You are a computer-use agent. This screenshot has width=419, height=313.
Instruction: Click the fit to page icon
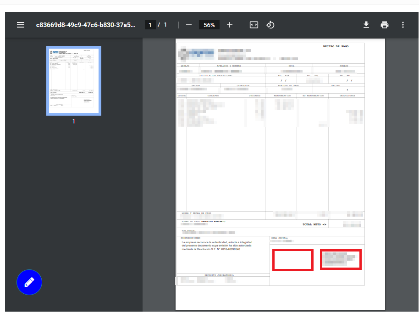click(x=254, y=25)
